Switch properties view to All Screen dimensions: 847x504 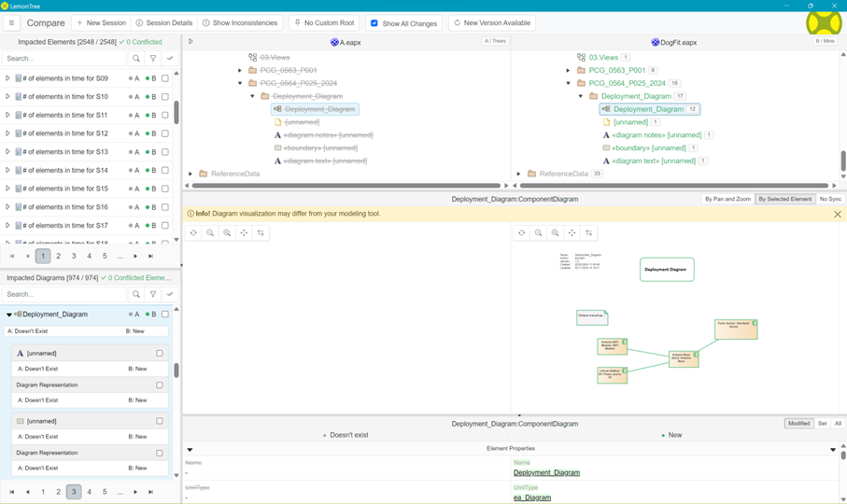(838, 424)
